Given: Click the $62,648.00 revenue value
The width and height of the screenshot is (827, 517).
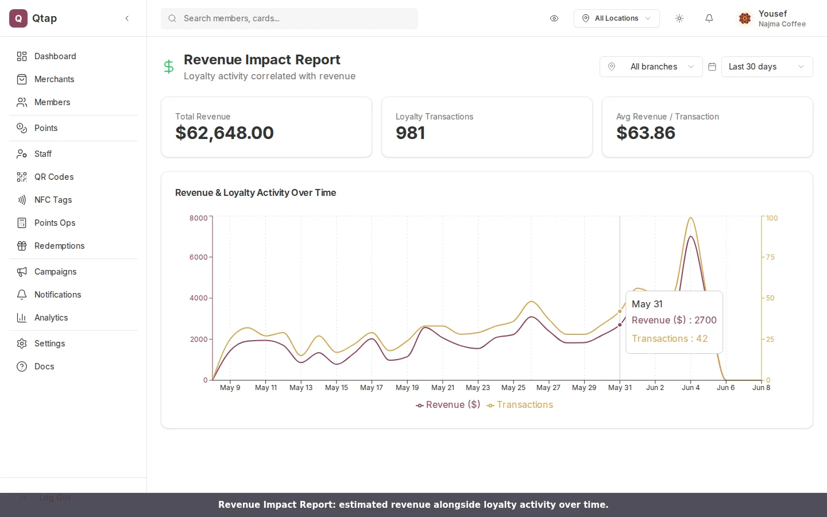Looking at the screenshot, I should pyautogui.click(x=225, y=133).
